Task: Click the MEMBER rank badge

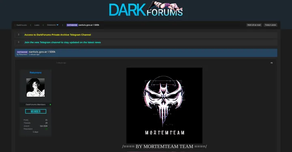Action: click(x=36, y=111)
